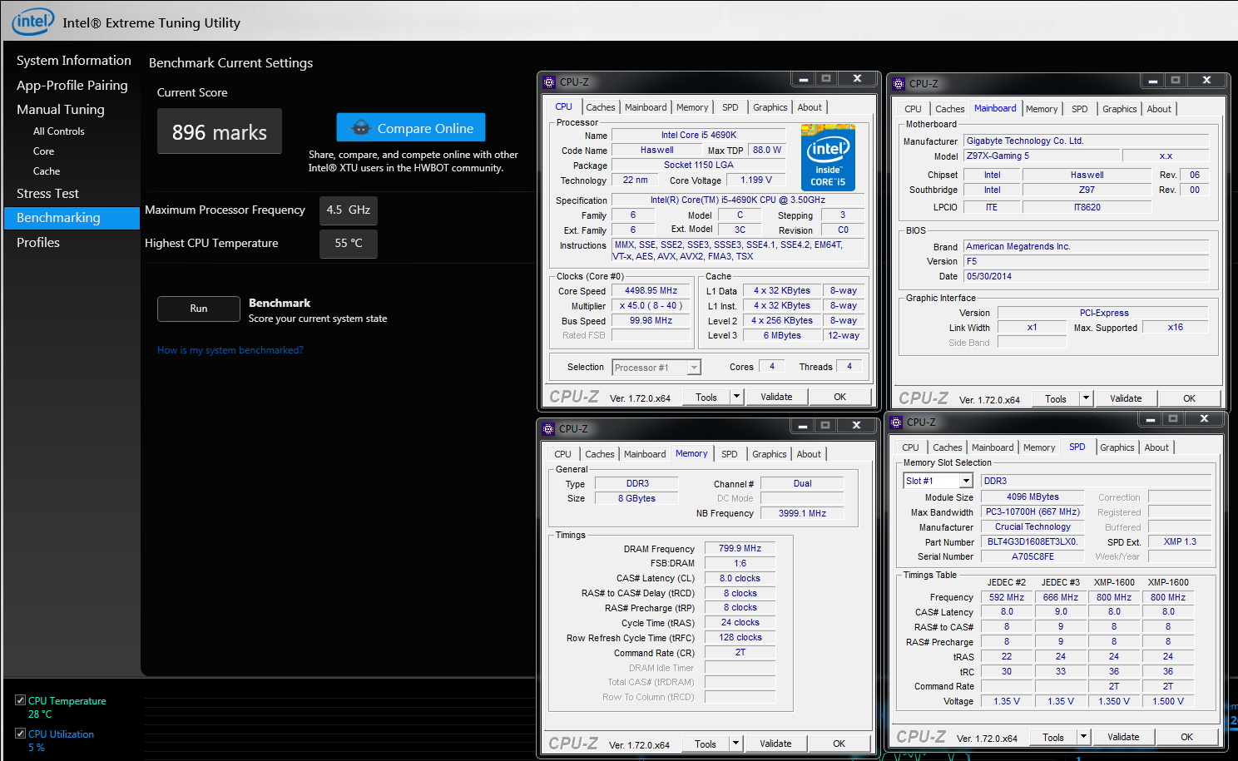Click the CPU-Z app icon in Mainboard window

tap(899, 84)
